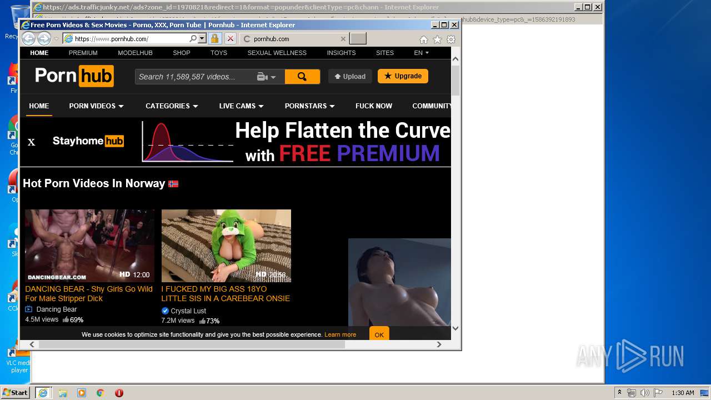Open Chrome from the taskbar
The height and width of the screenshot is (400, 711).
click(101, 393)
